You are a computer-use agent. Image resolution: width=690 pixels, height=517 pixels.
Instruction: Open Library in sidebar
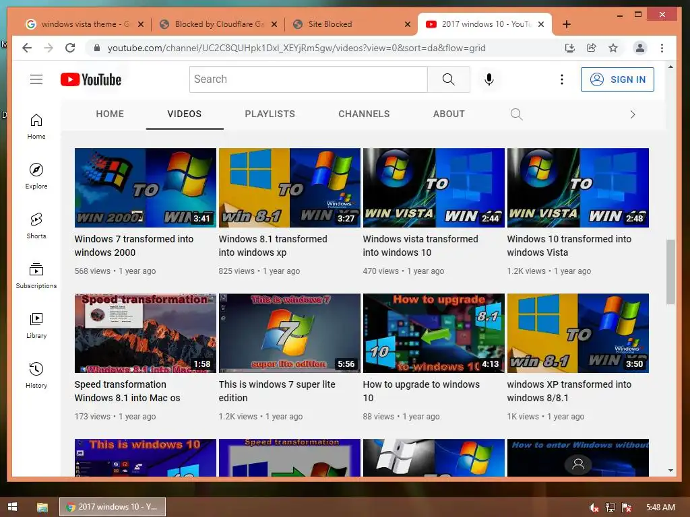point(36,325)
